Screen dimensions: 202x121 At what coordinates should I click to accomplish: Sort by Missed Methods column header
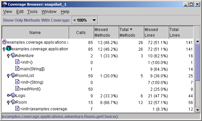(x=106, y=32)
